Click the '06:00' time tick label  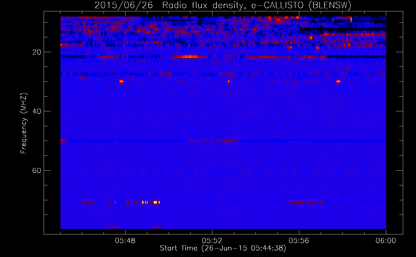[x=386, y=241]
